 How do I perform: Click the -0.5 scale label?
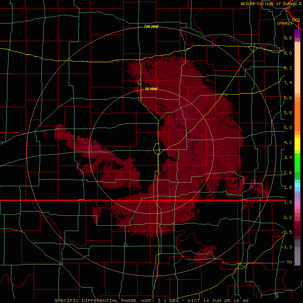(287, 232)
